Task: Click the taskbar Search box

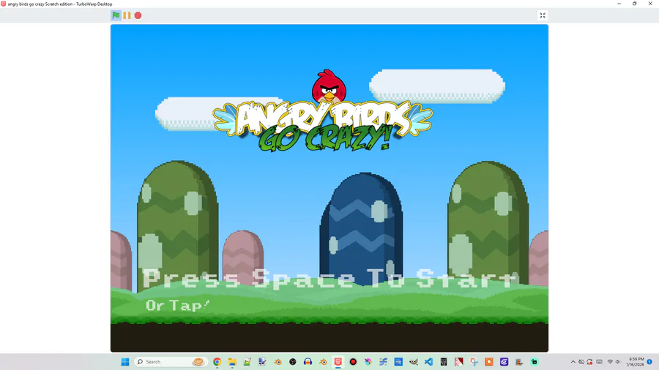Action: pyautogui.click(x=171, y=362)
